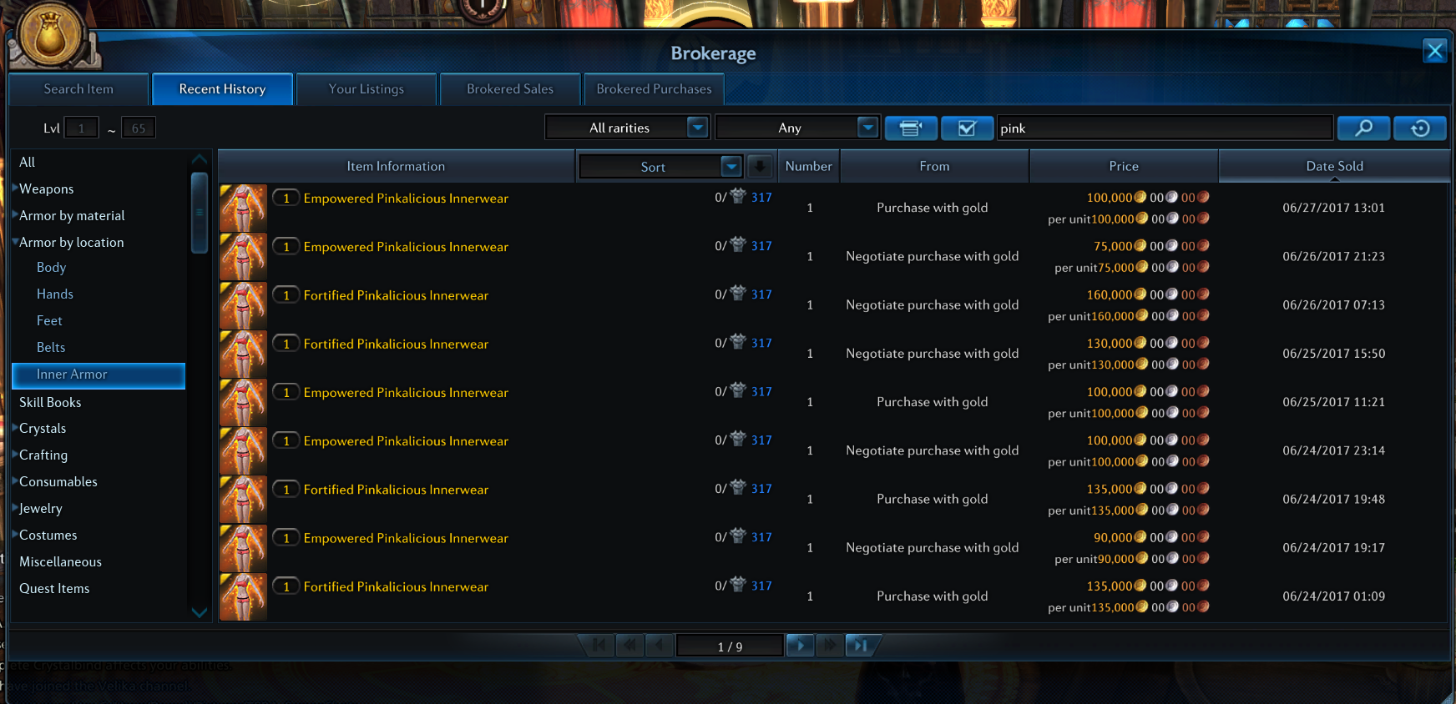Image resolution: width=1456 pixels, height=704 pixels.
Task: Click the gold pouch Brokerage emblem
Action: pos(50,35)
